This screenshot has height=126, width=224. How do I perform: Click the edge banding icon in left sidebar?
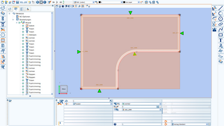click(3, 29)
